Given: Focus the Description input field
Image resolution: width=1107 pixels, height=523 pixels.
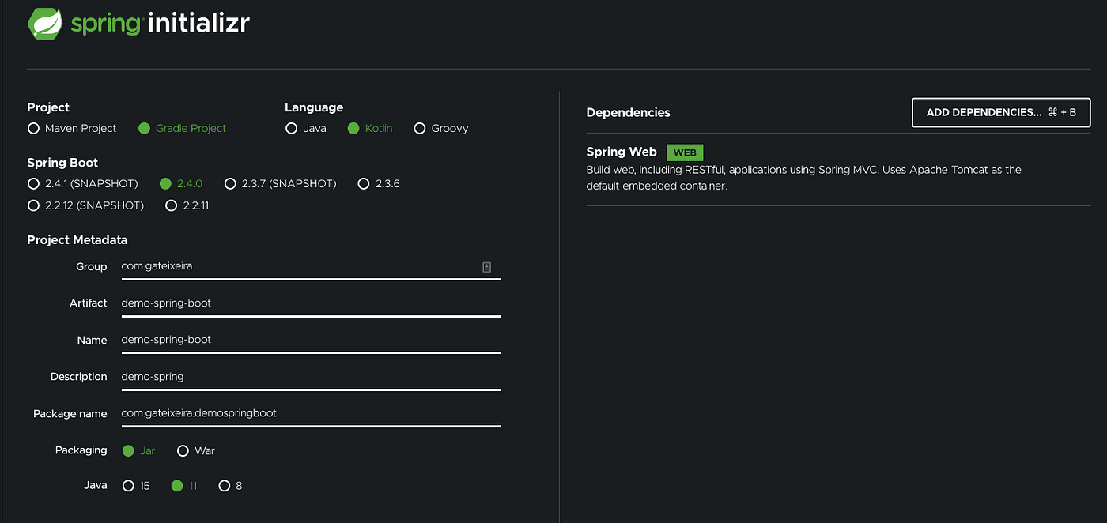Looking at the screenshot, I should coord(311,377).
